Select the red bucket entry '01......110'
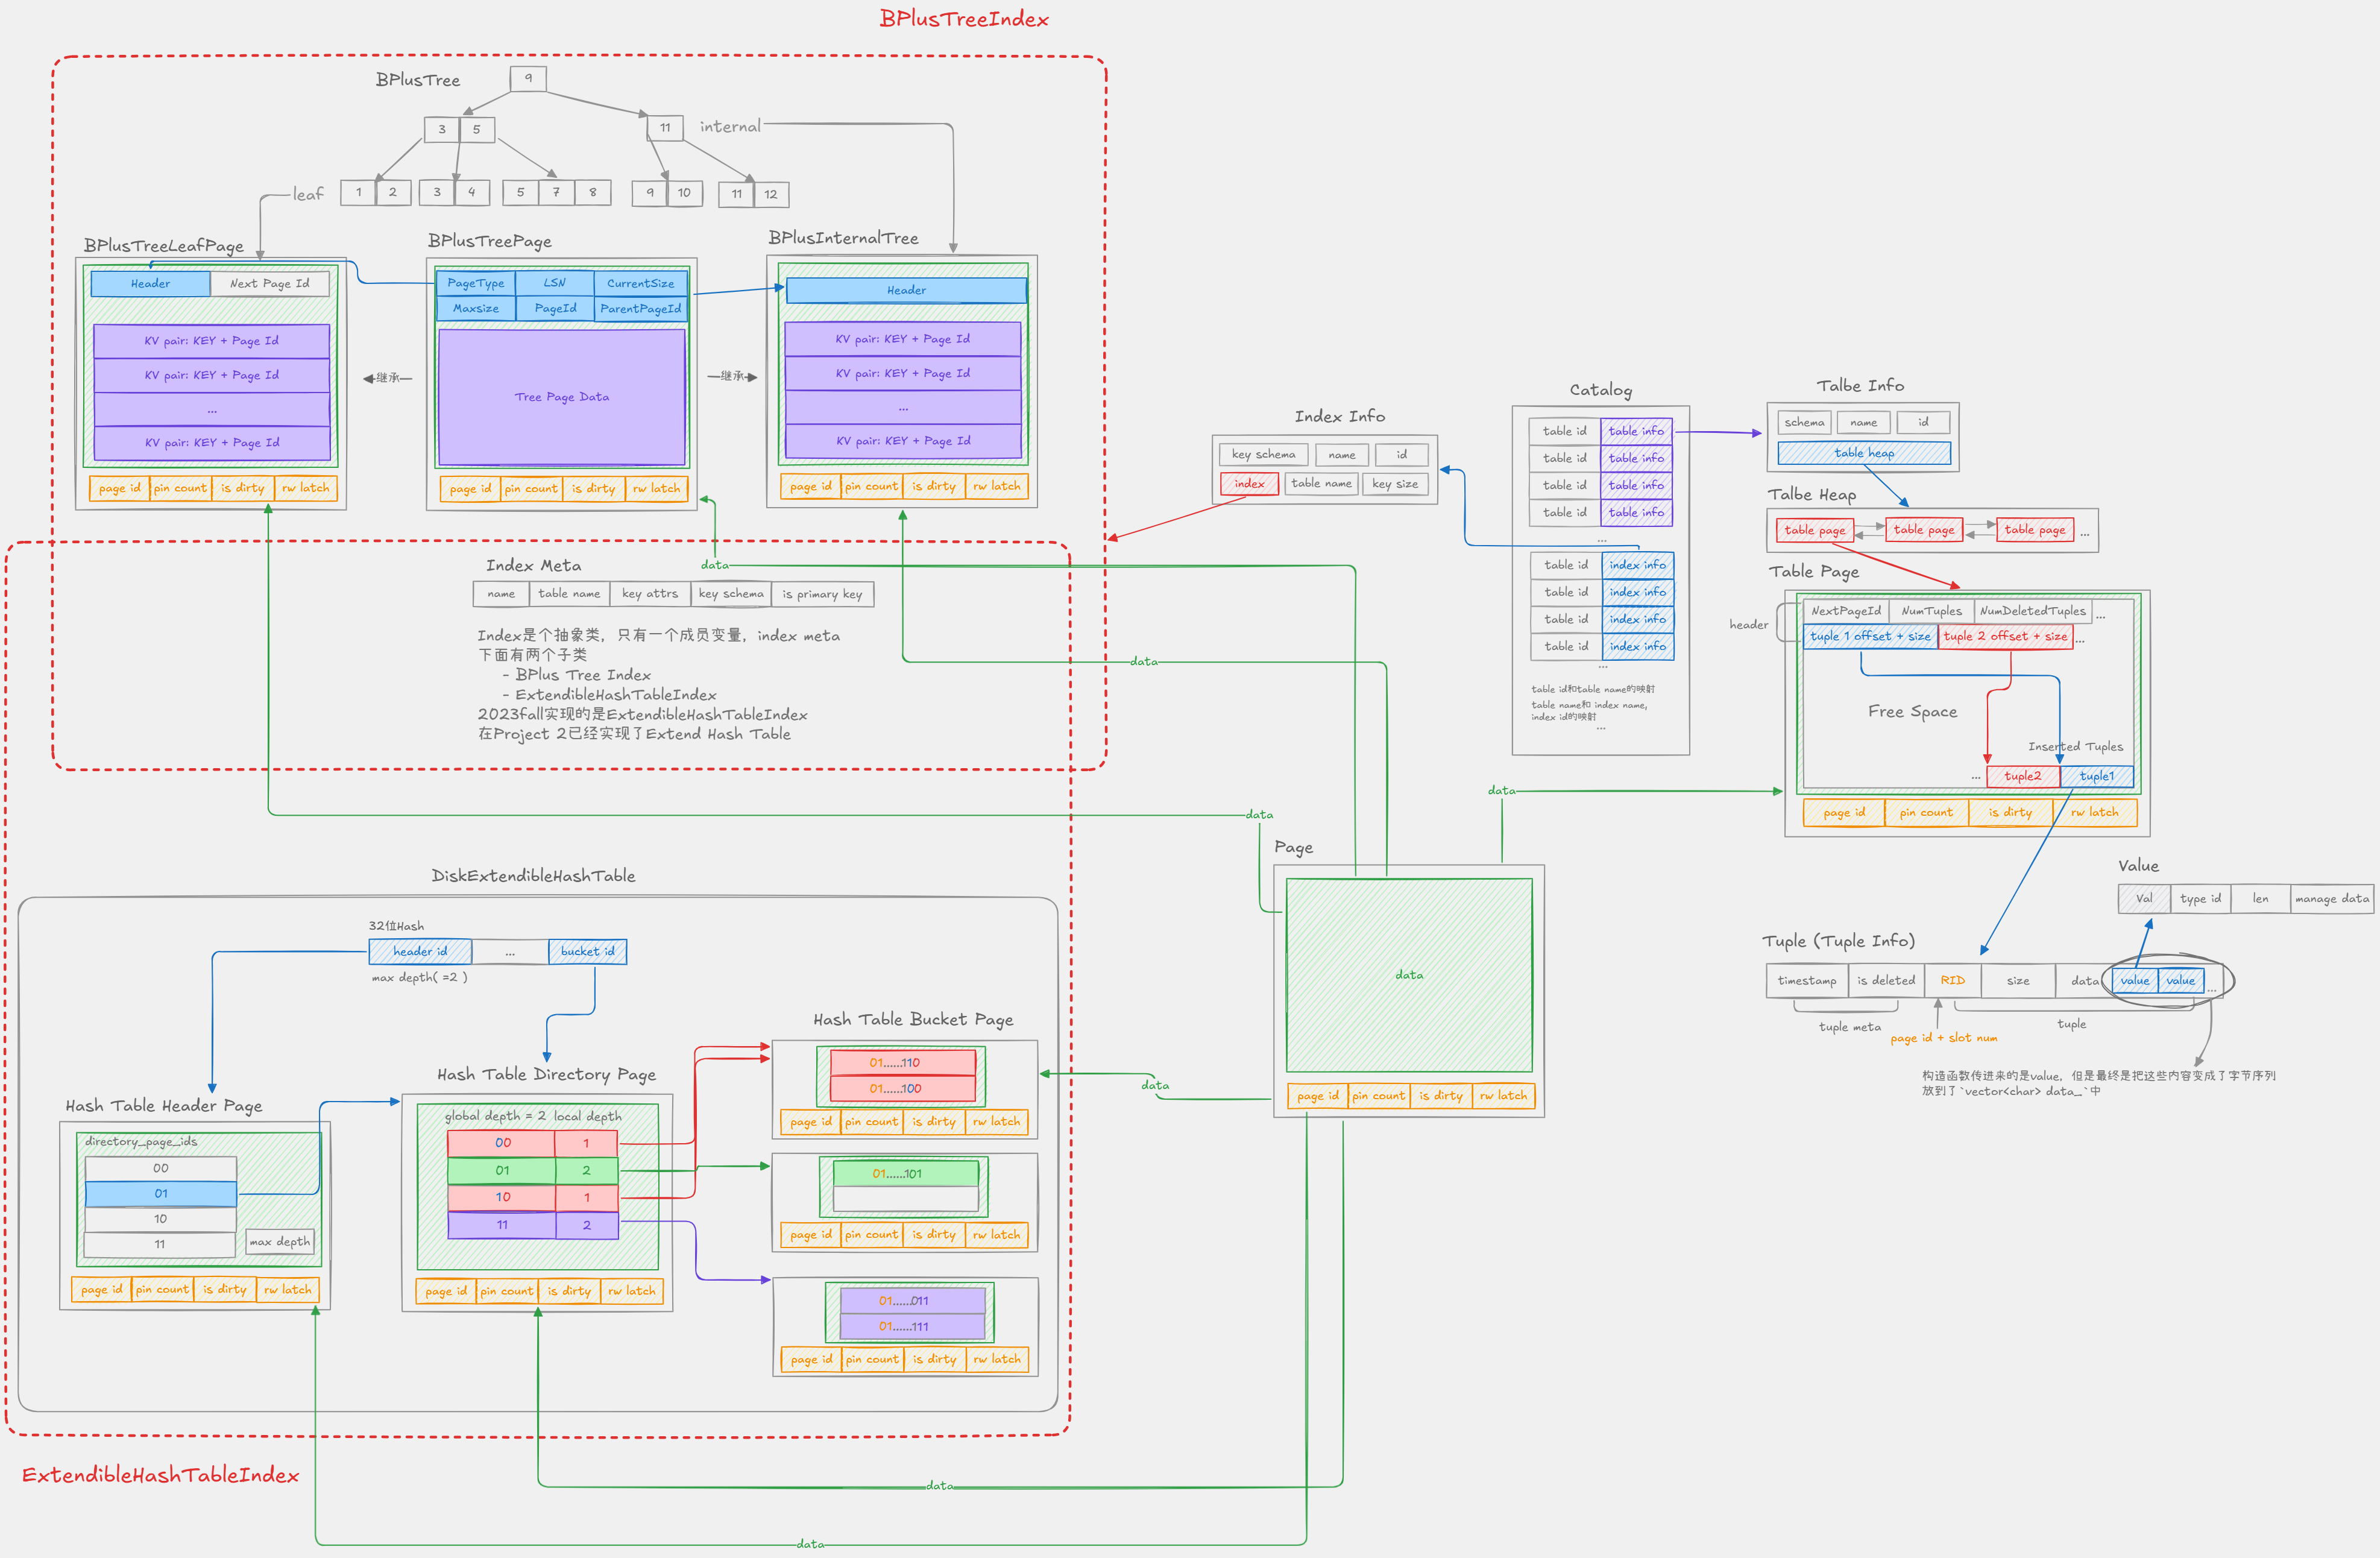The height and width of the screenshot is (1558, 2380). [x=902, y=1063]
